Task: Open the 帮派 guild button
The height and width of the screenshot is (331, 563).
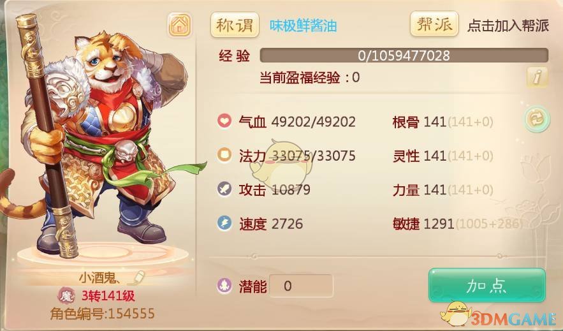Action: (434, 24)
